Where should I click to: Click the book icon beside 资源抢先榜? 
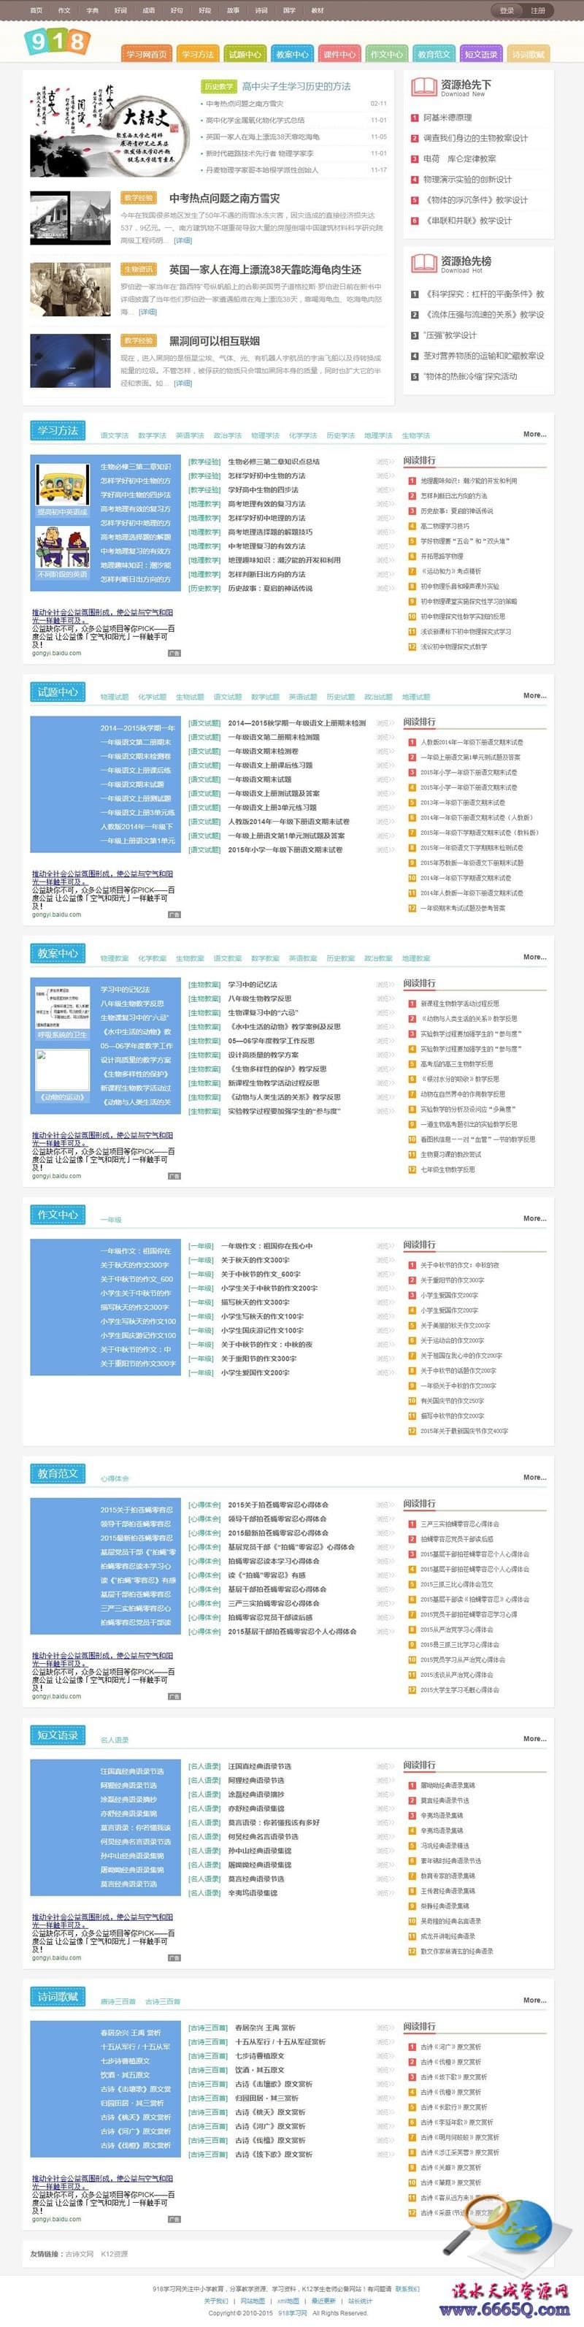coord(423,264)
